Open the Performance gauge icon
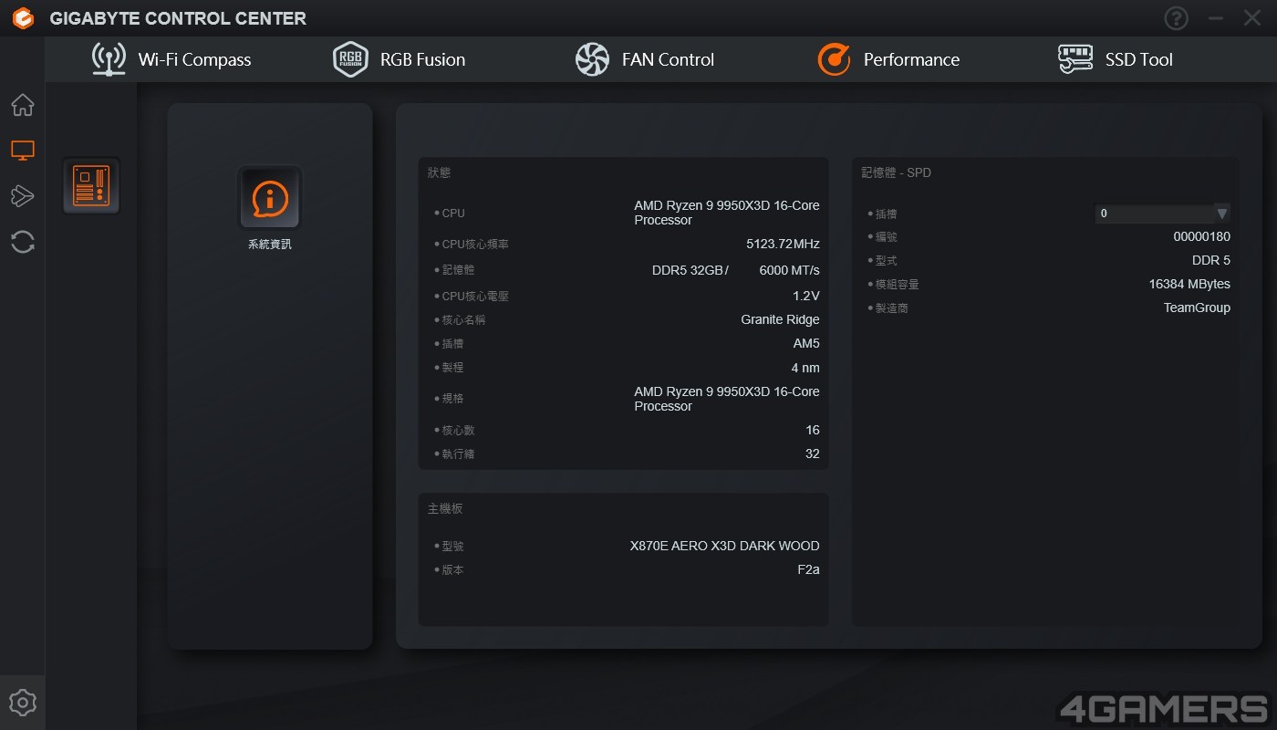The height and width of the screenshot is (730, 1277). click(834, 59)
